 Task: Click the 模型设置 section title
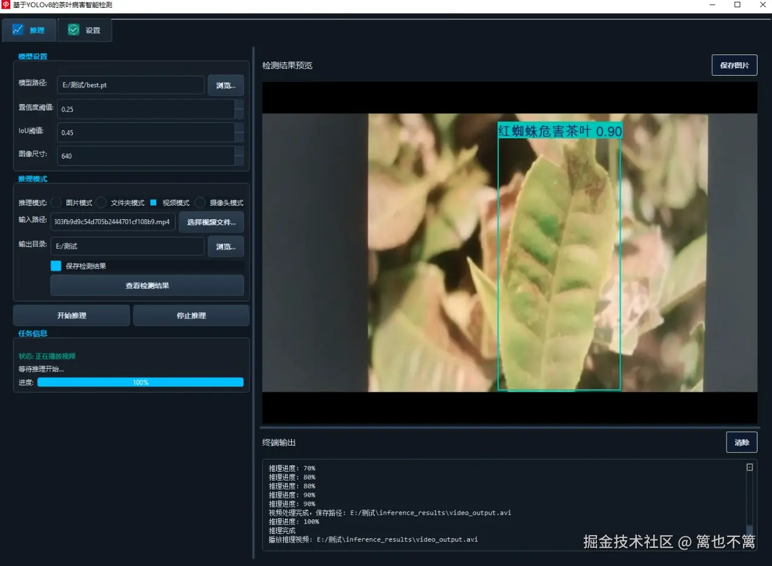(x=33, y=57)
